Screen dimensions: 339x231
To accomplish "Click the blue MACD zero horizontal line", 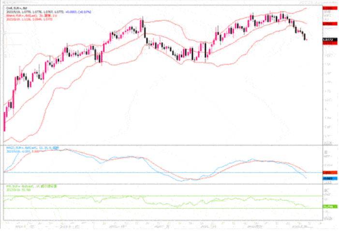I will point(145,173).
